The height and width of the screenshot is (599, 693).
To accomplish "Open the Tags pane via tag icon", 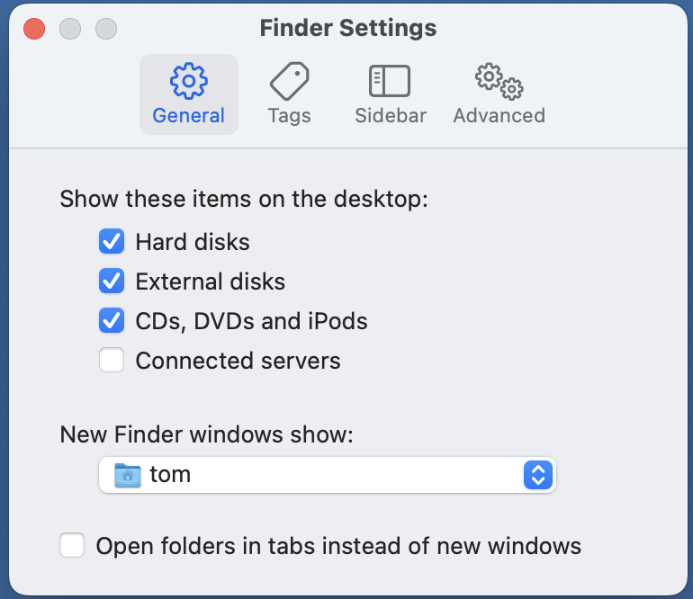I will (x=290, y=81).
